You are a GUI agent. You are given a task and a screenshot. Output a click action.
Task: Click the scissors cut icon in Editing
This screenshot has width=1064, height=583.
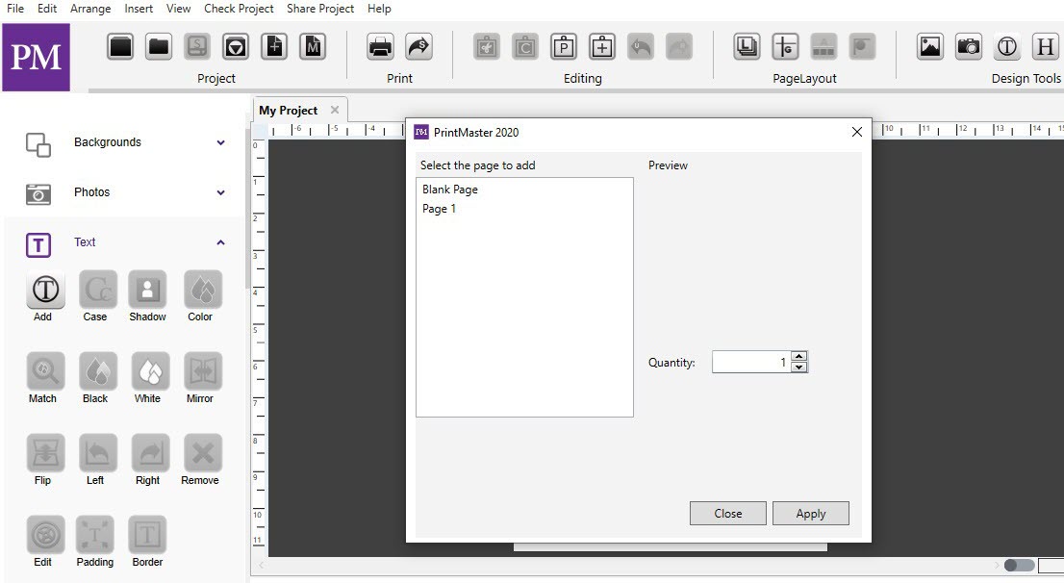(487, 47)
